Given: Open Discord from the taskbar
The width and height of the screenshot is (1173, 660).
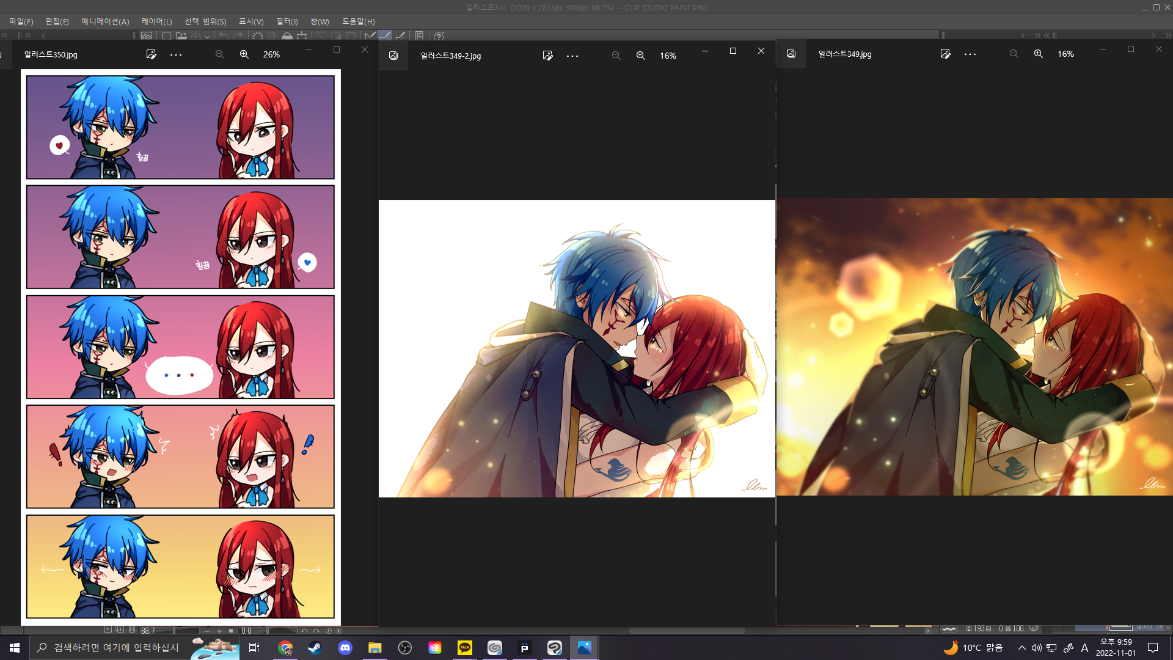Looking at the screenshot, I should (345, 648).
